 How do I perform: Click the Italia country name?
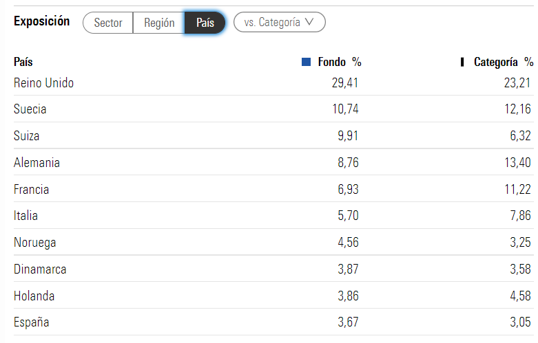click(x=25, y=216)
